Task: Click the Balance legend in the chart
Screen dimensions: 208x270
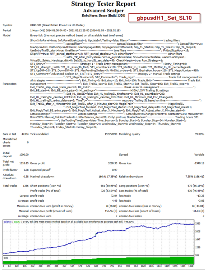Action: click(8, 222)
